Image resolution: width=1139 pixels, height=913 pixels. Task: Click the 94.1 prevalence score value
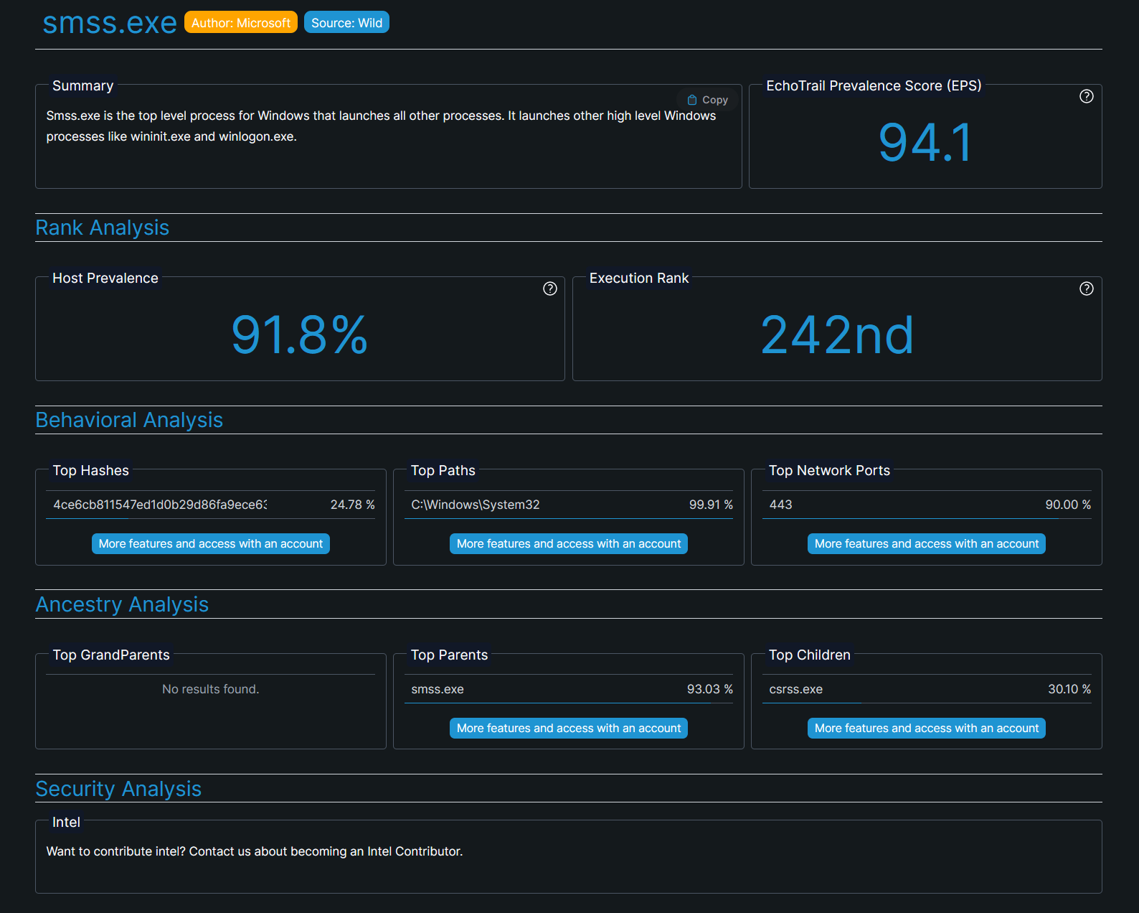click(x=925, y=142)
